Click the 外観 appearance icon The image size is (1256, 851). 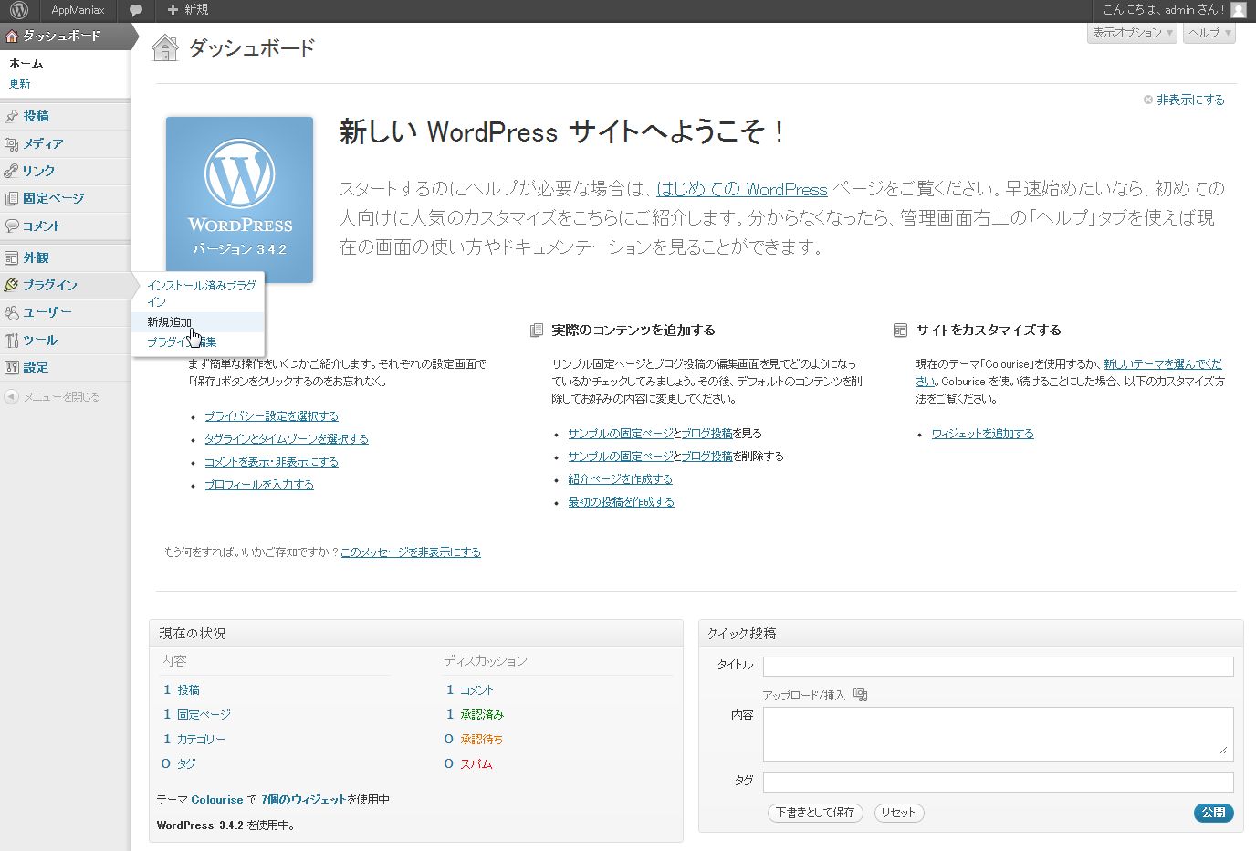[12, 258]
